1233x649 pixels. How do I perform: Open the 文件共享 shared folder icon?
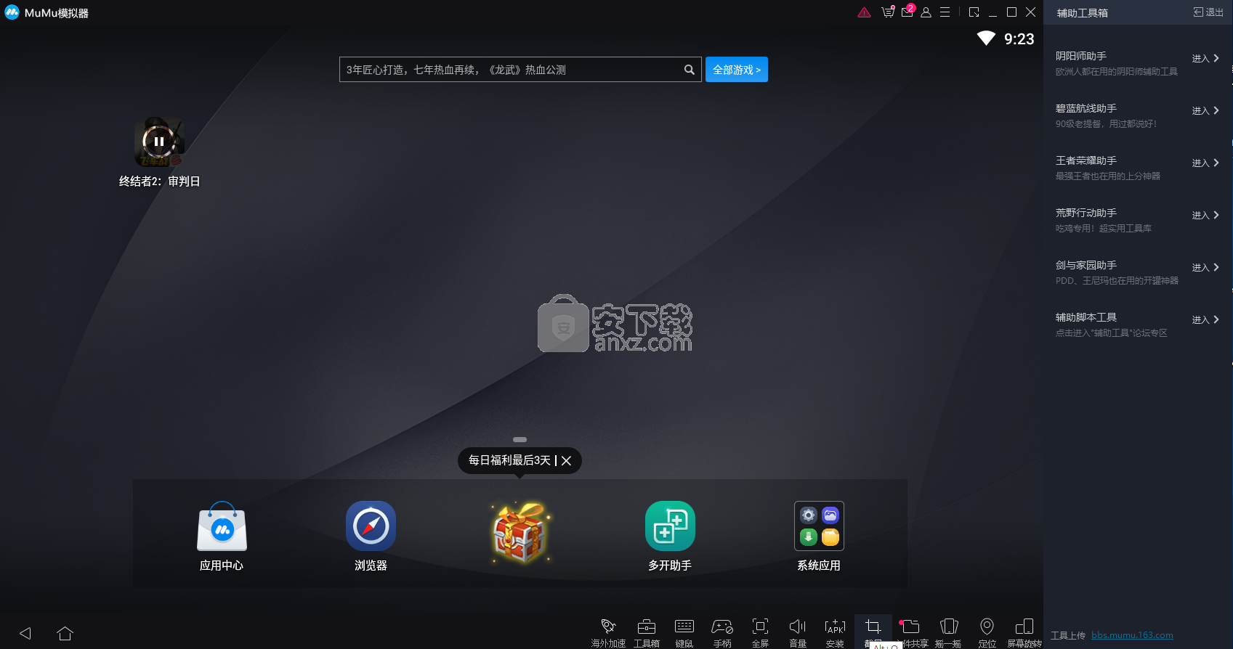tap(910, 626)
